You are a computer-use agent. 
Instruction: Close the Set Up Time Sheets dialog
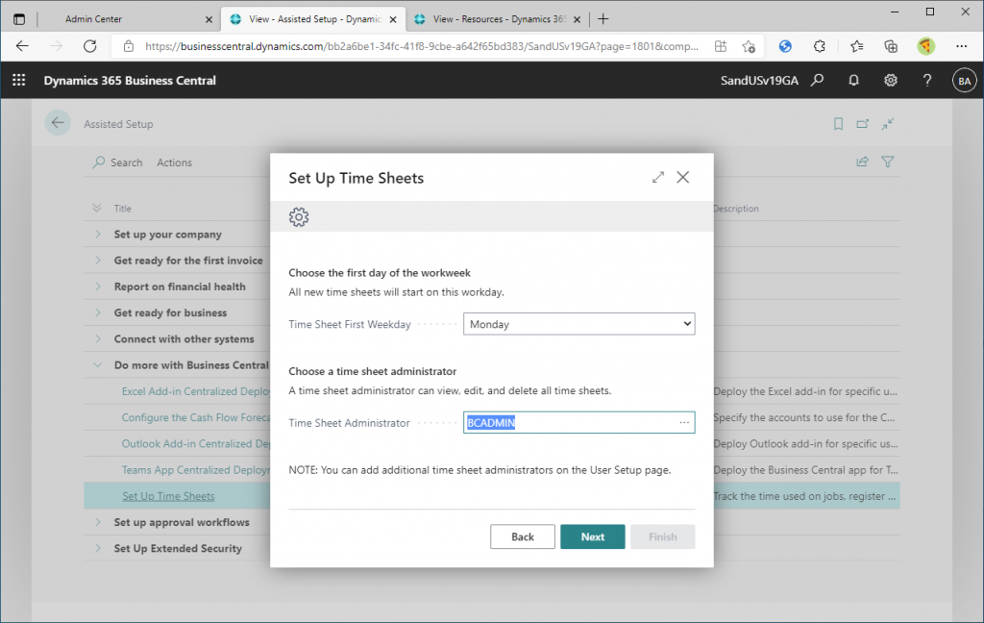click(683, 178)
